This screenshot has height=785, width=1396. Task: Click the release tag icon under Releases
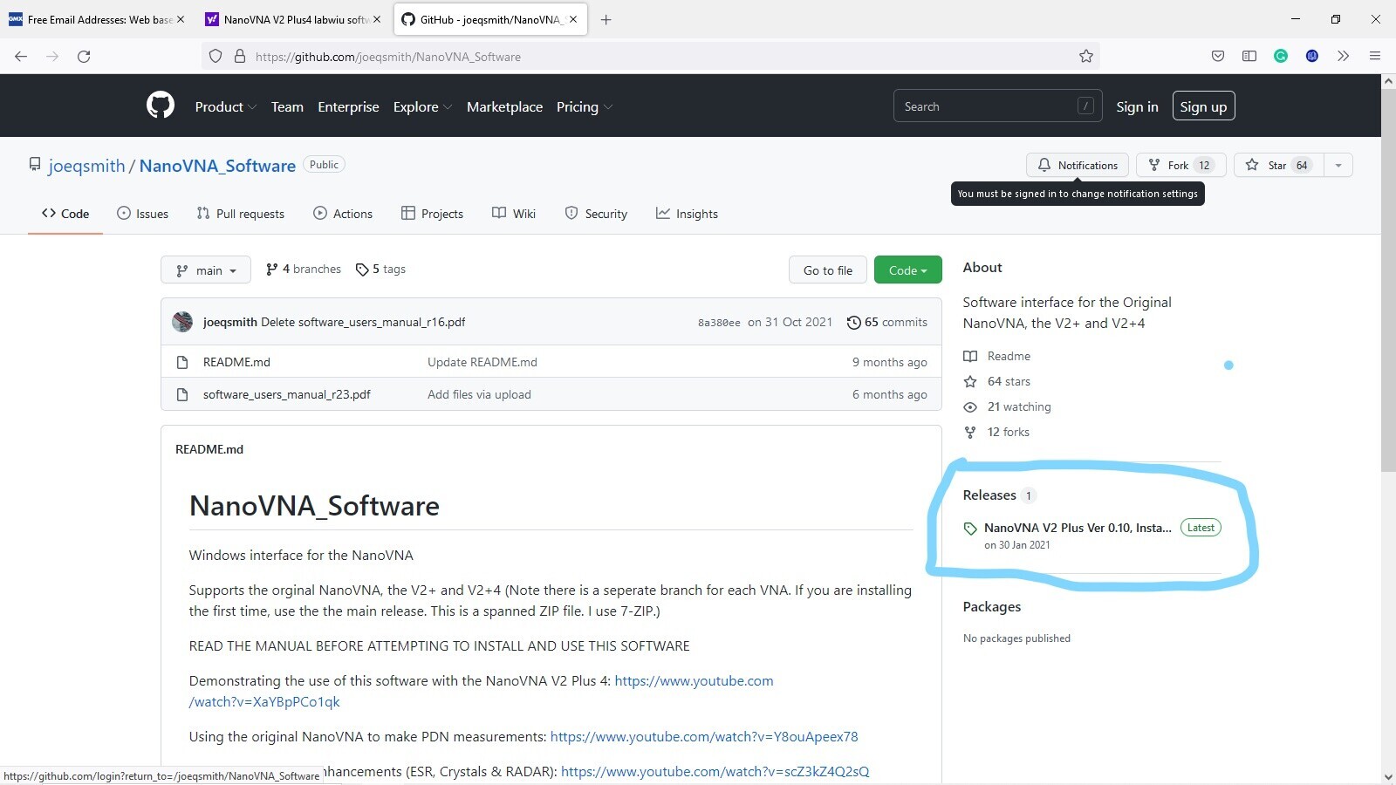(970, 529)
